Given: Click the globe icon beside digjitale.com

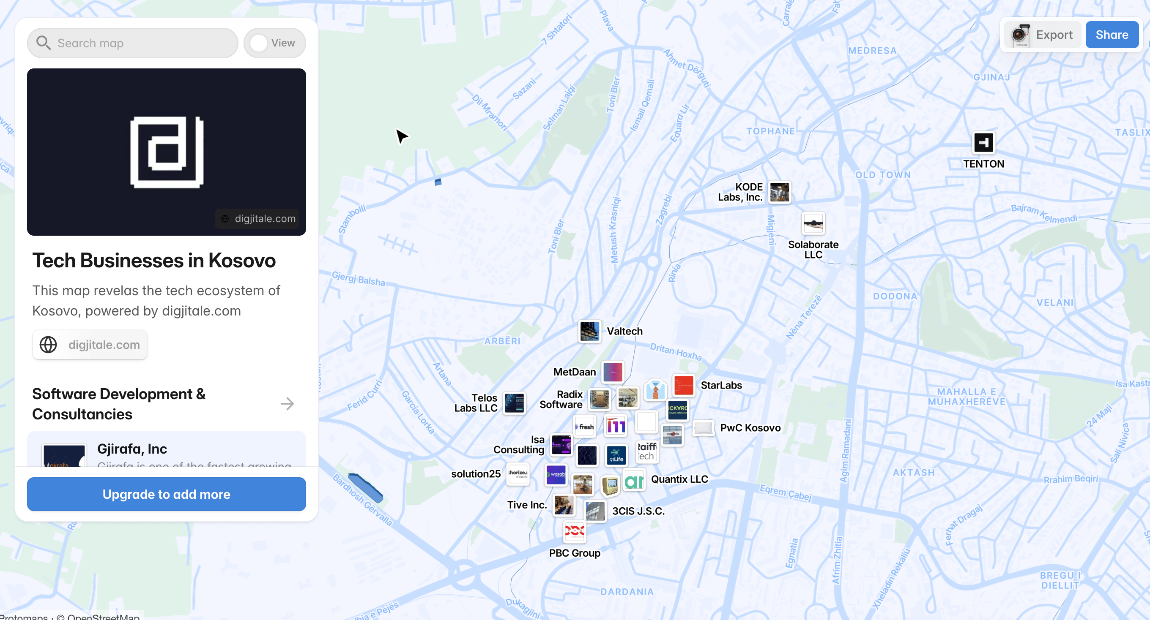Looking at the screenshot, I should [49, 344].
